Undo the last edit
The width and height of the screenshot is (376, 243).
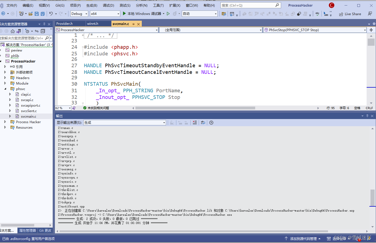pyautogui.click(x=51, y=13)
